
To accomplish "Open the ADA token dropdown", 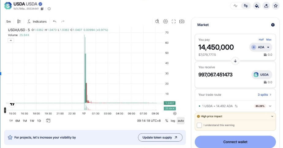I will pos(261,47).
